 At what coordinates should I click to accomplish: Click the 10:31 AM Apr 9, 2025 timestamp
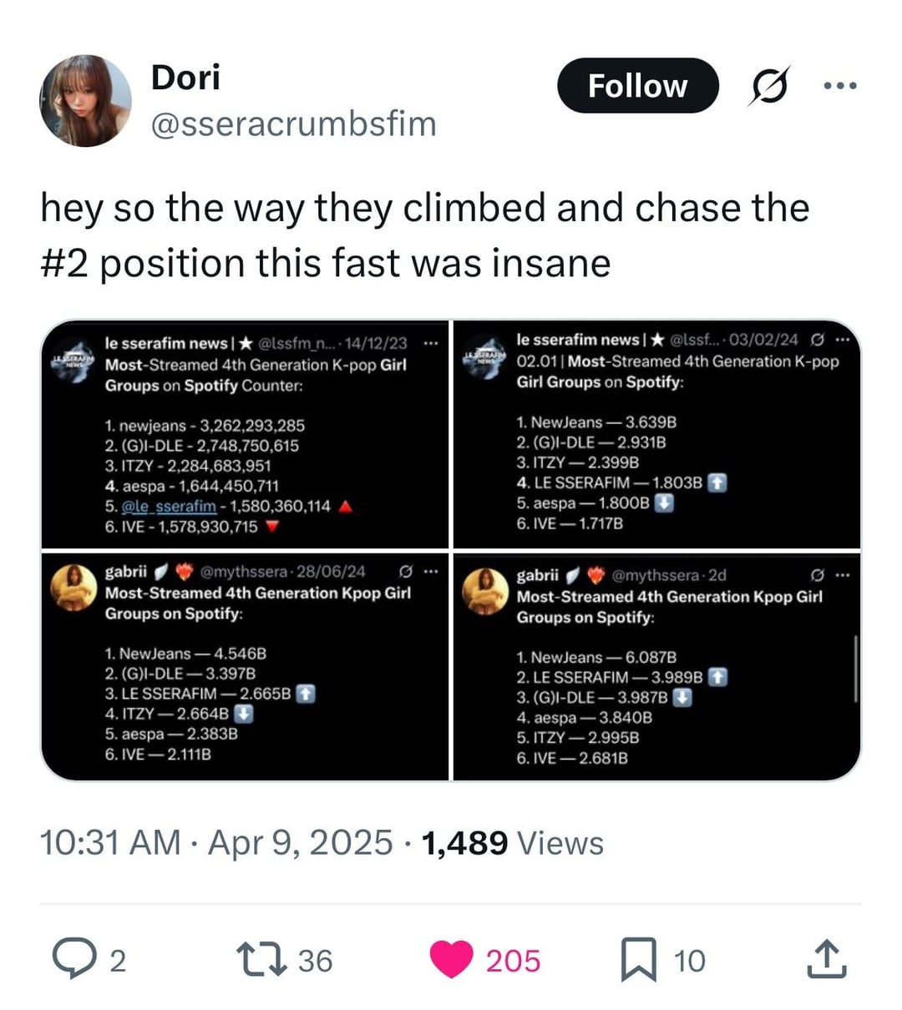pos(215,842)
